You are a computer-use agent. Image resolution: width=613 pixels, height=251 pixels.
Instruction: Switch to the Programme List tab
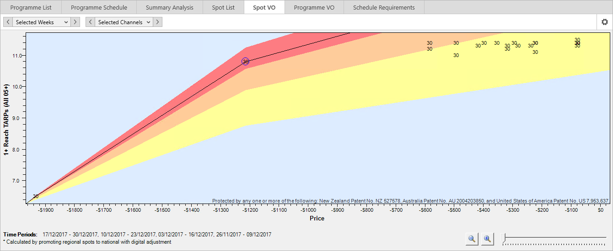point(31,7)
